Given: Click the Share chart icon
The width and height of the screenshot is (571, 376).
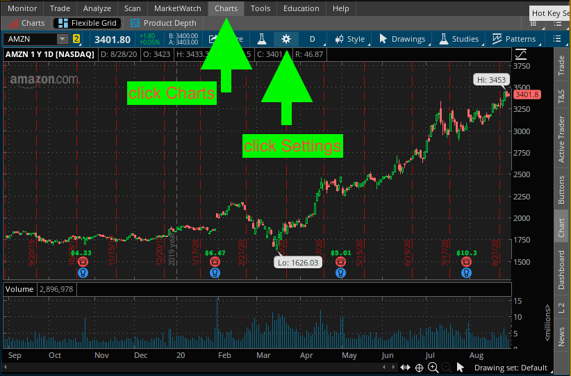Looking at the screenshot, I should (x=213, y=39).
